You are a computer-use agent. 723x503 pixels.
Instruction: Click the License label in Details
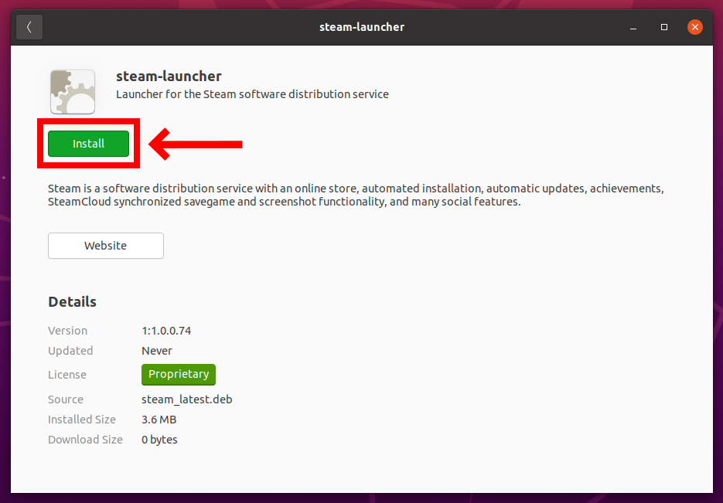[x=67, y=375]
